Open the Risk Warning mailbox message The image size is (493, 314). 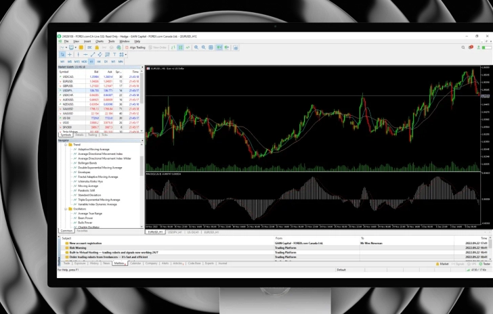coord(78,248)
